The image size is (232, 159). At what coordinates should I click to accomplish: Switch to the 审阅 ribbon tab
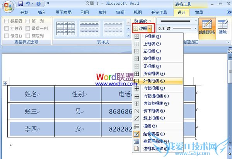[x=120, y=12]
